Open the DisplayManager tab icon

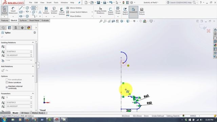point(28,28)
